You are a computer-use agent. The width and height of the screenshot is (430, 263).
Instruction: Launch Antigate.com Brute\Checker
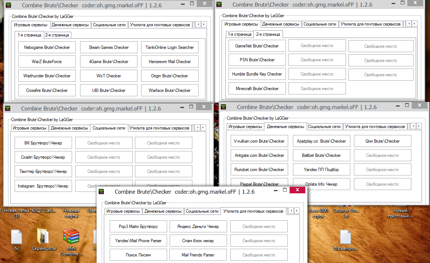259,155
